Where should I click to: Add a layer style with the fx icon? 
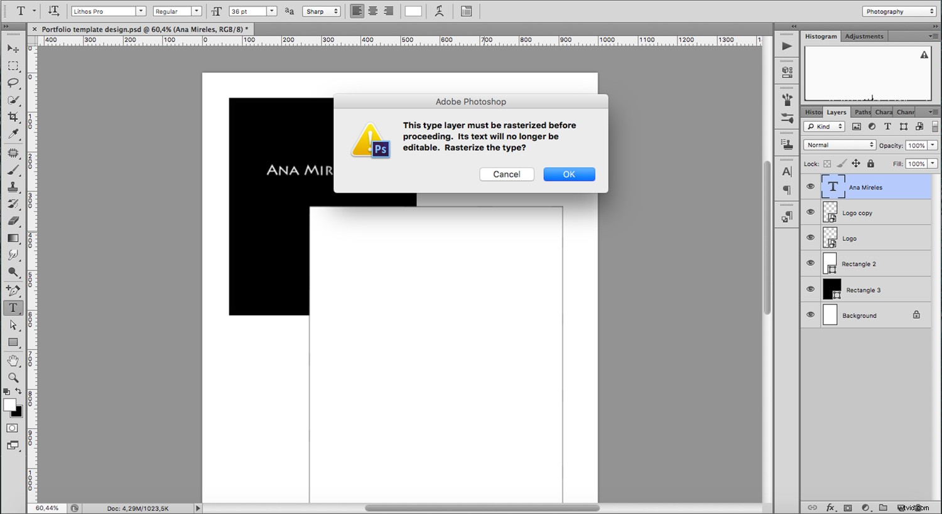[831, 507]
